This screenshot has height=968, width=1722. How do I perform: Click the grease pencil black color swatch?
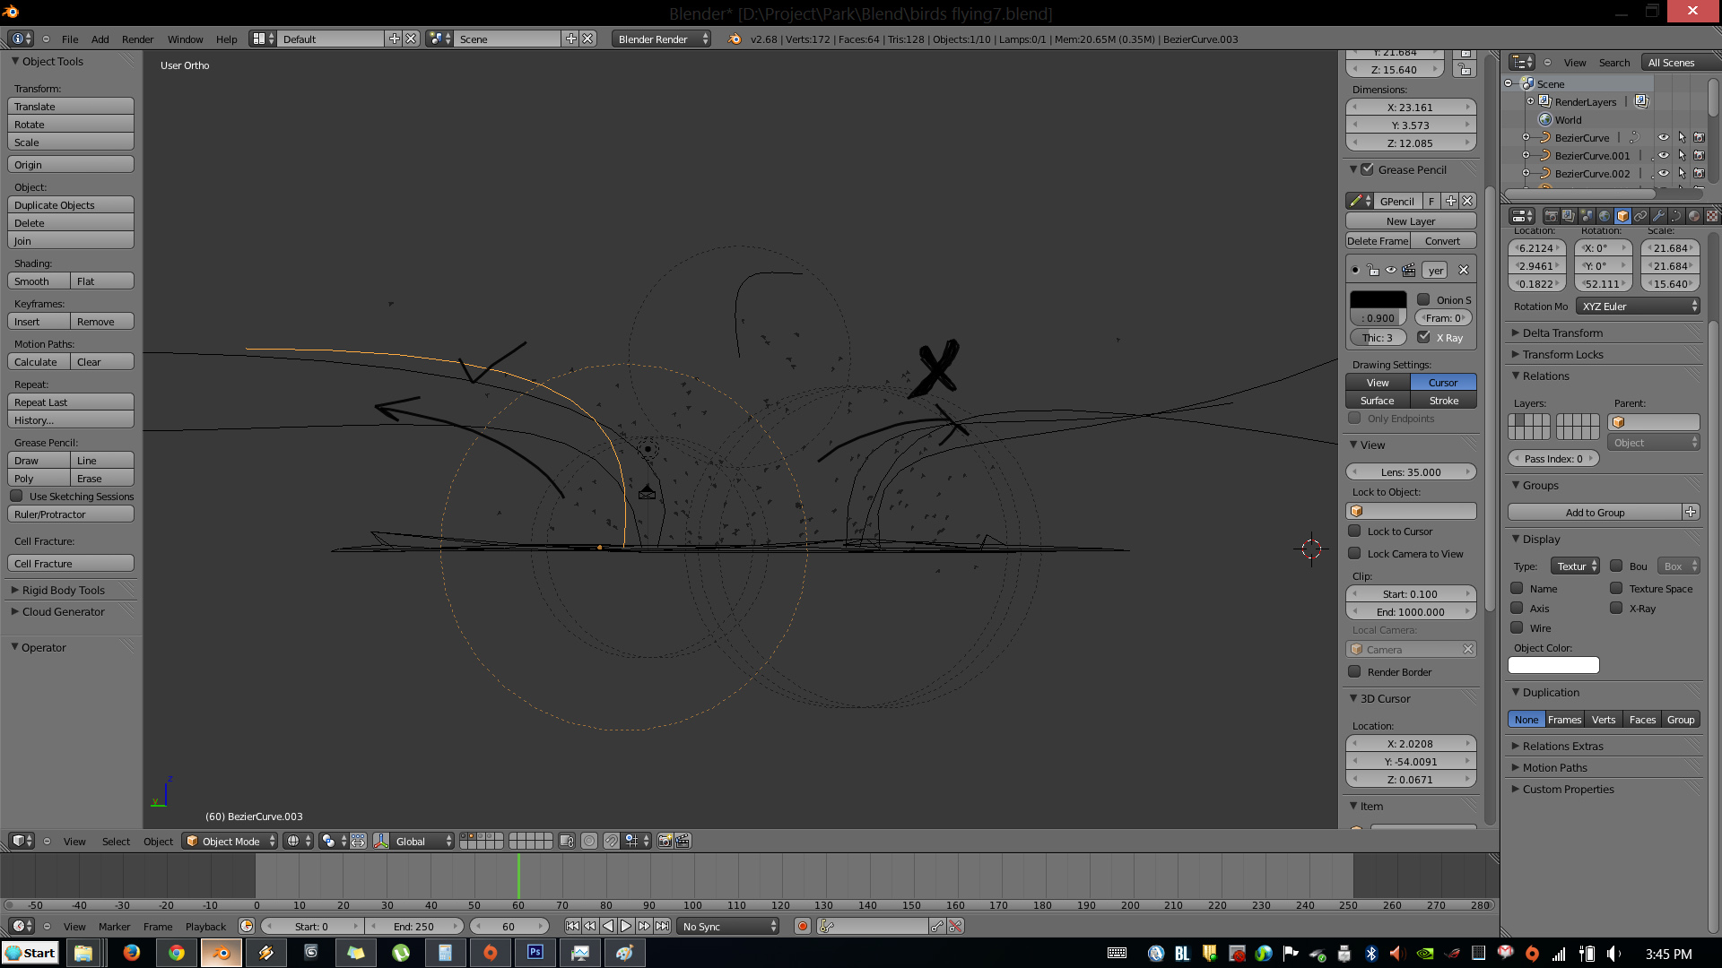[1378, 299]
